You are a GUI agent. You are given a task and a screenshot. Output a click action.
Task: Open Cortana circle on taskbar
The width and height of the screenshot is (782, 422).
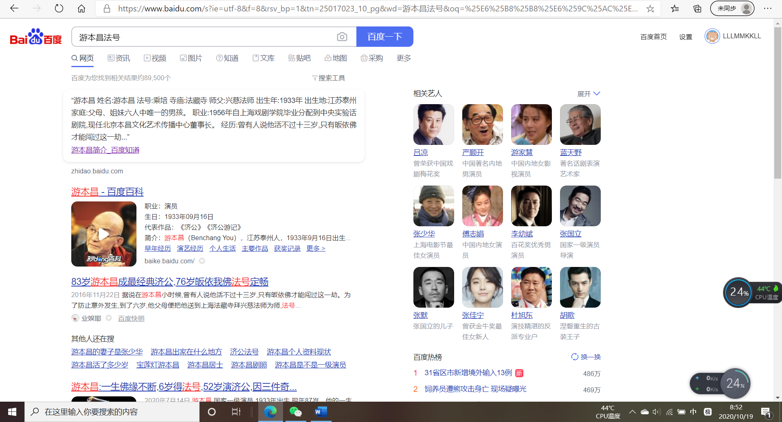(212, 412)
